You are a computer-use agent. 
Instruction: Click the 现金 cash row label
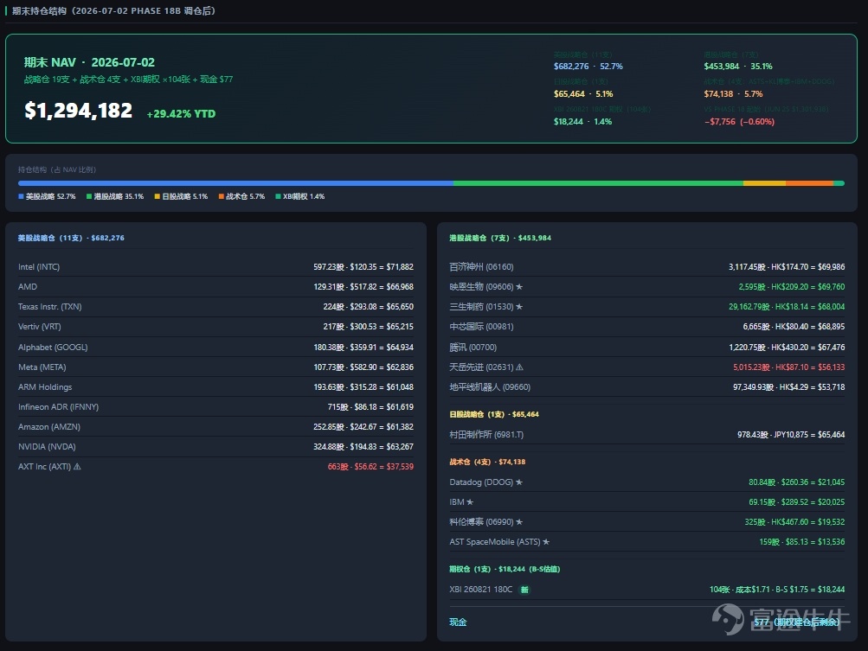pos(458,622)
